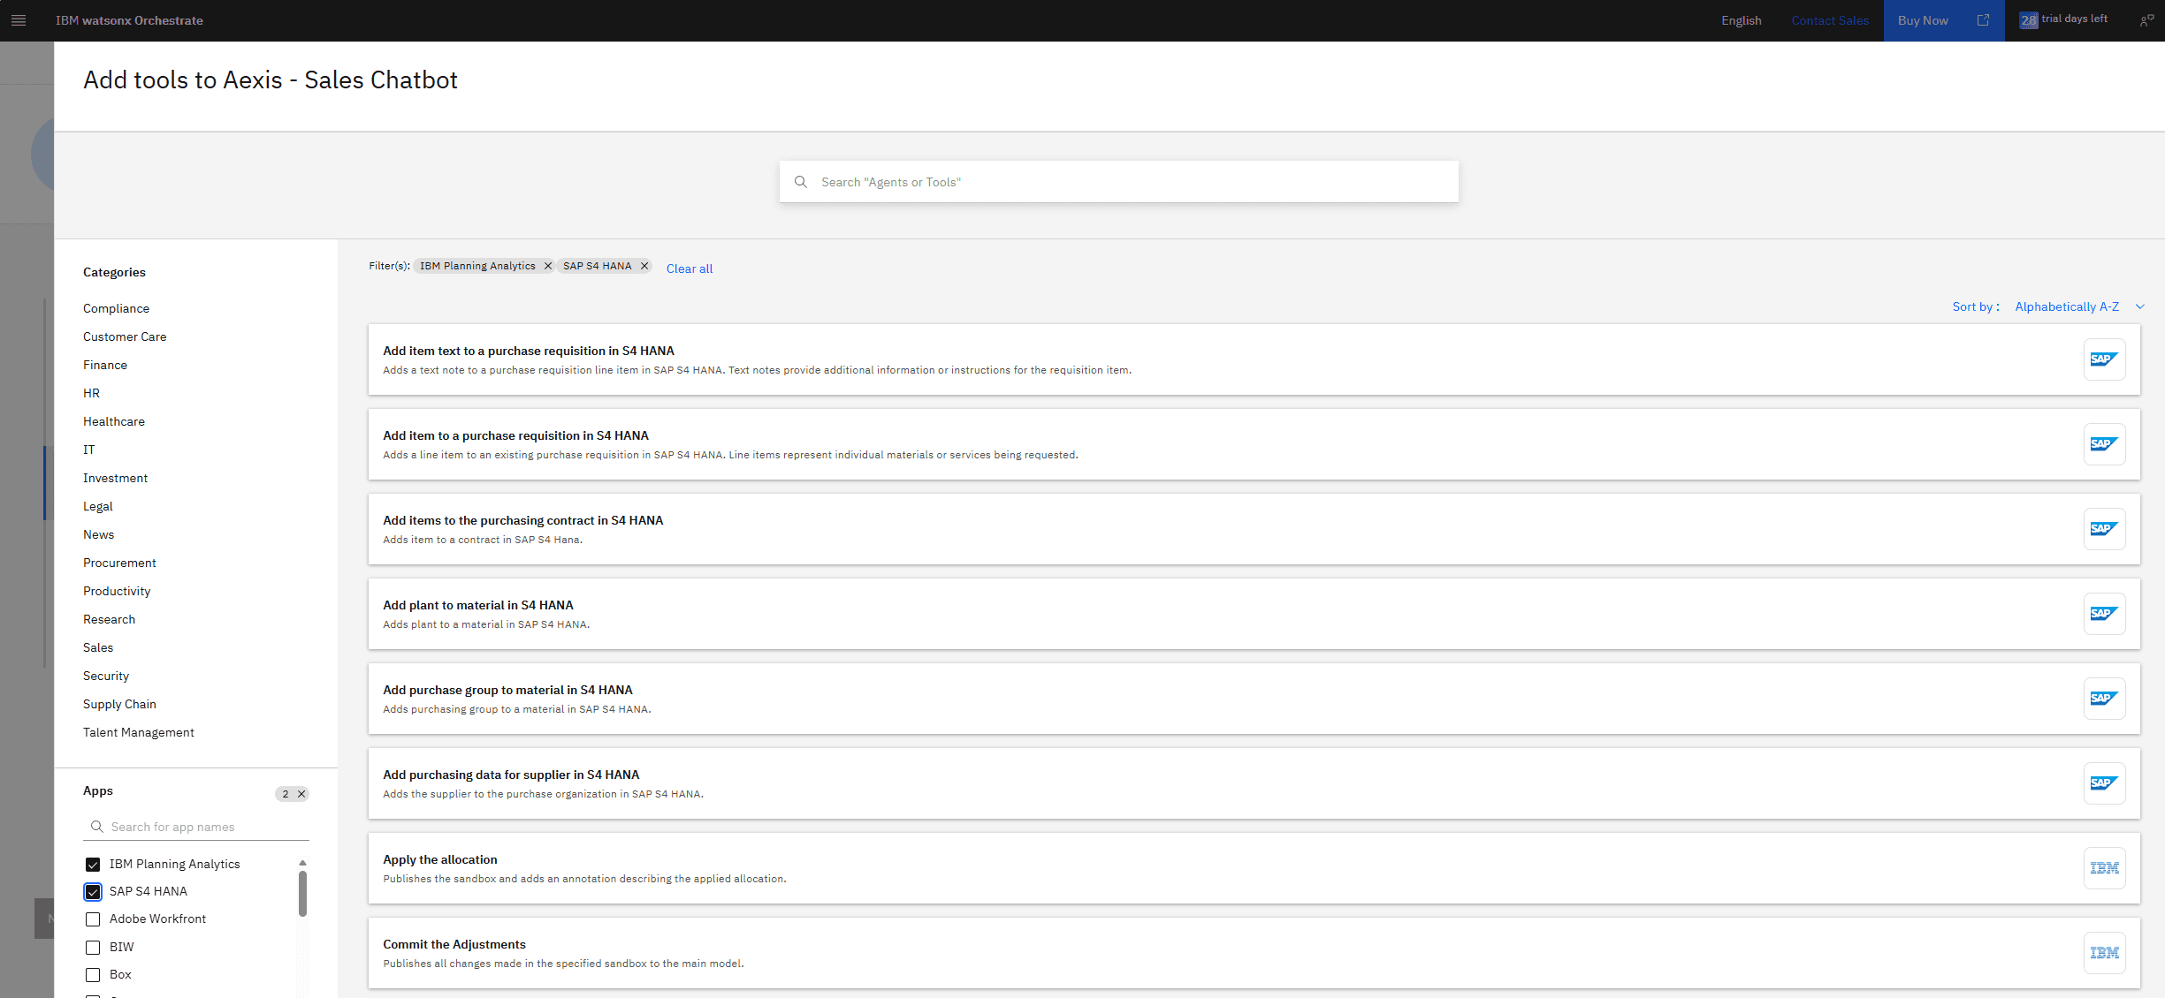Click the SAP logo on the purchase requisition item tool
Screen dimensions: 2165x998
[2105, 444]
